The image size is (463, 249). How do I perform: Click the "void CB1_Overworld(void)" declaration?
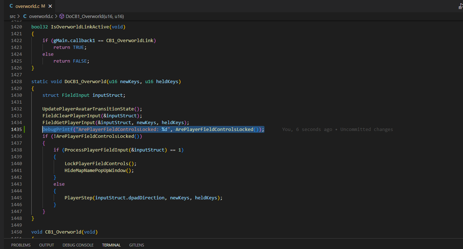pyautogui.click(x=64, y=232)
